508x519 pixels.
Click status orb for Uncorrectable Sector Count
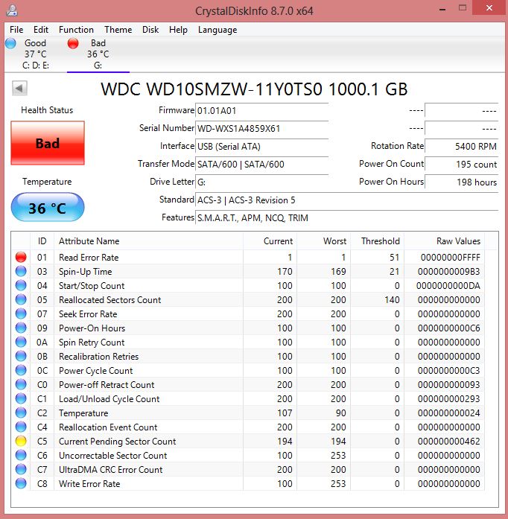coord(21,455)
